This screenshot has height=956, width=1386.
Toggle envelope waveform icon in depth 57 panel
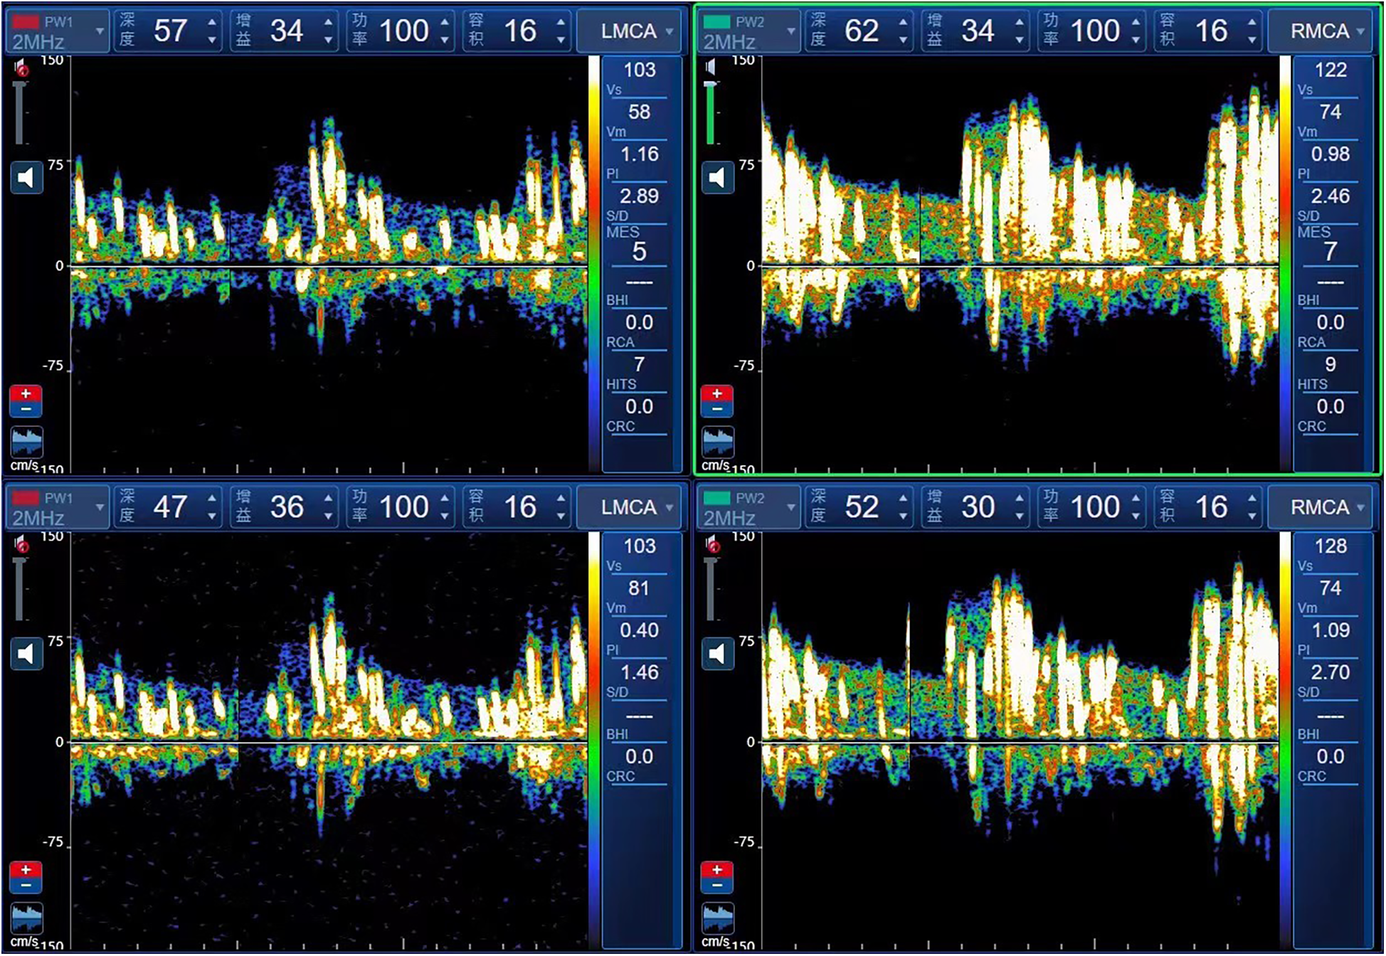pos(26,442)
